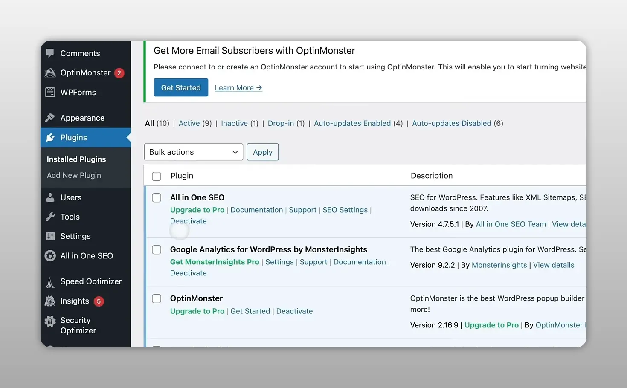Deactivate the All in One SEO plugin
This screenshot has height=388, width=627.
coord(189,221)
